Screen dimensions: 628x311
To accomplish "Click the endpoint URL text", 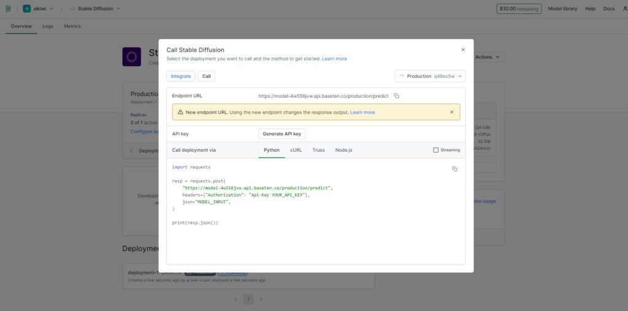I will pos(323,96).
